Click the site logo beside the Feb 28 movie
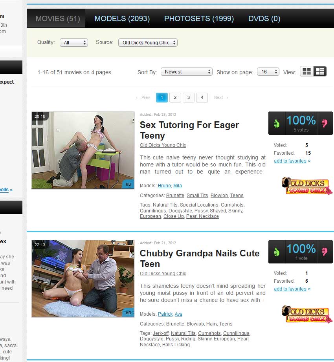Viewport: 334px width, 362px height. click(x=307, y=186)
